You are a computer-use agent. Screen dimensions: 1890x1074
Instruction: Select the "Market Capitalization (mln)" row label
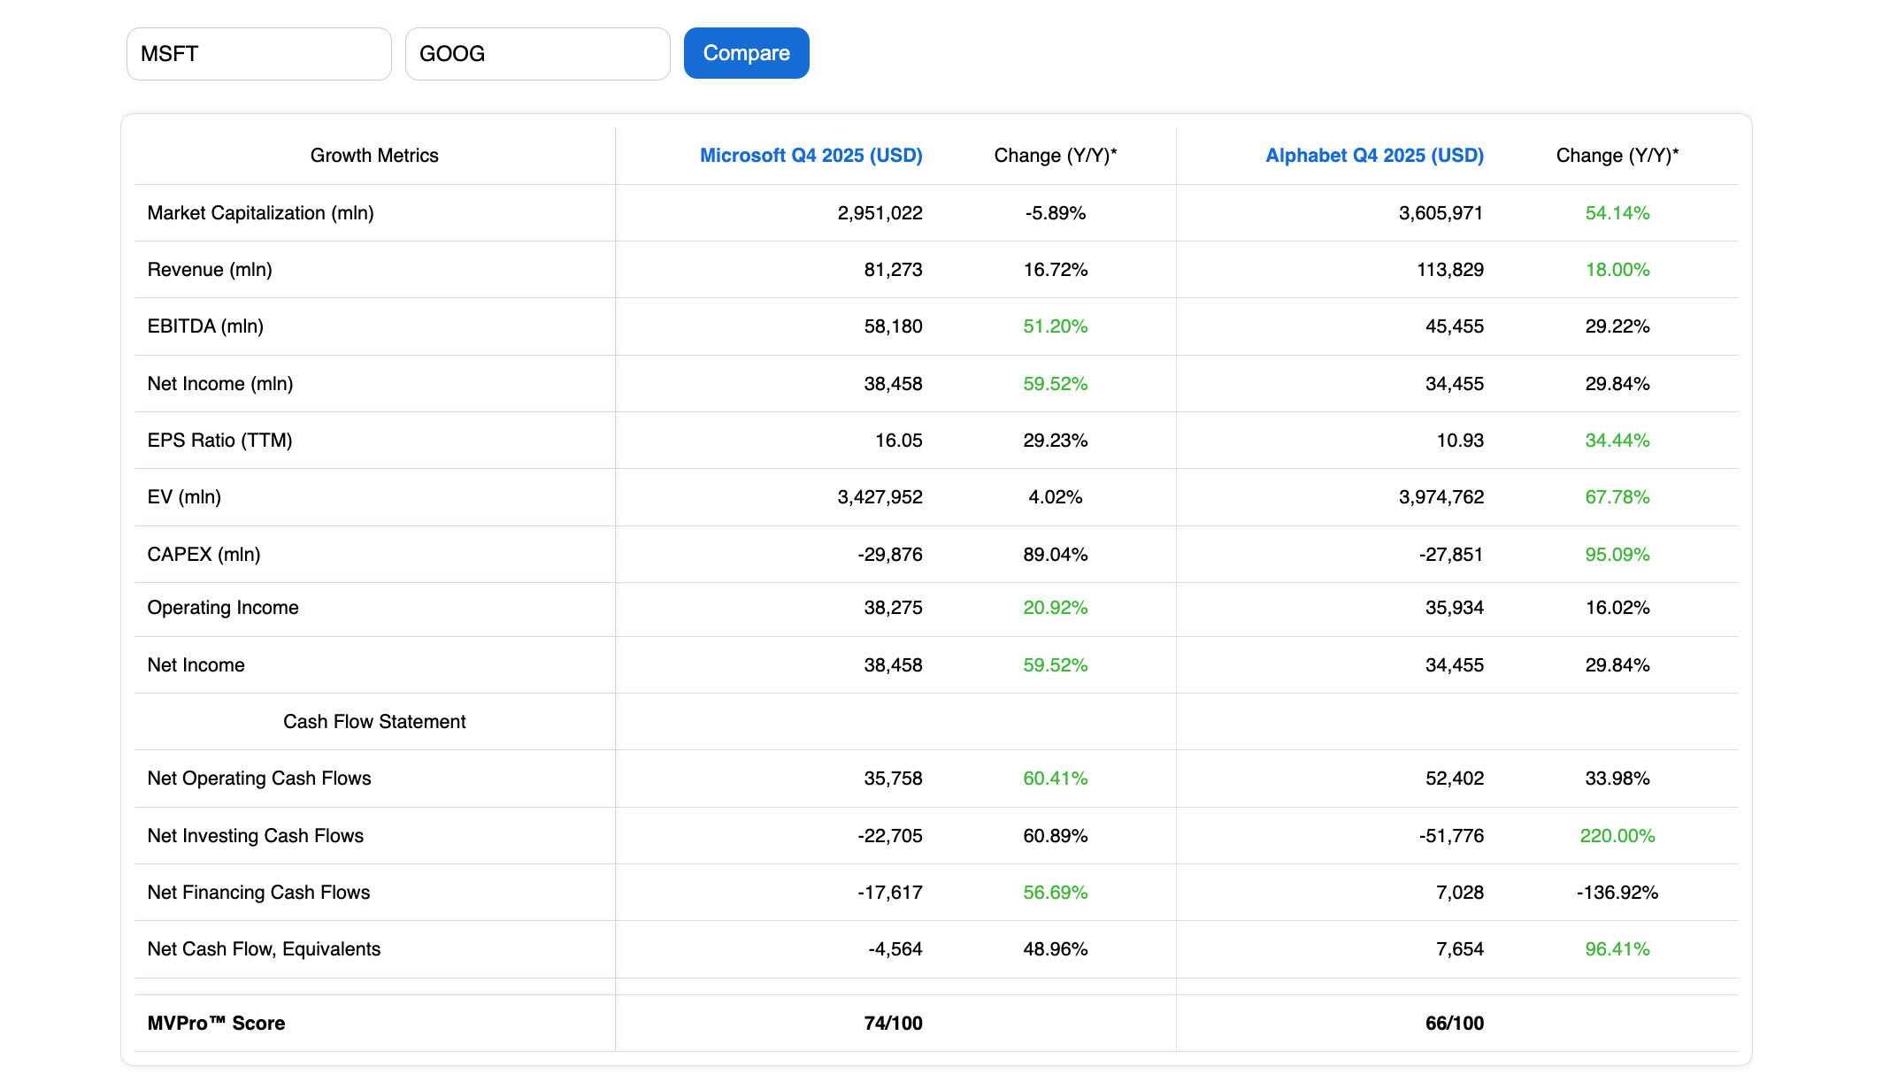260,213
